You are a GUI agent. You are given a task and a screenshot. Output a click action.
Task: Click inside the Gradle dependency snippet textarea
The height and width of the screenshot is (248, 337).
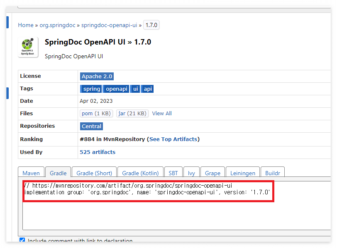coord(177,206)
